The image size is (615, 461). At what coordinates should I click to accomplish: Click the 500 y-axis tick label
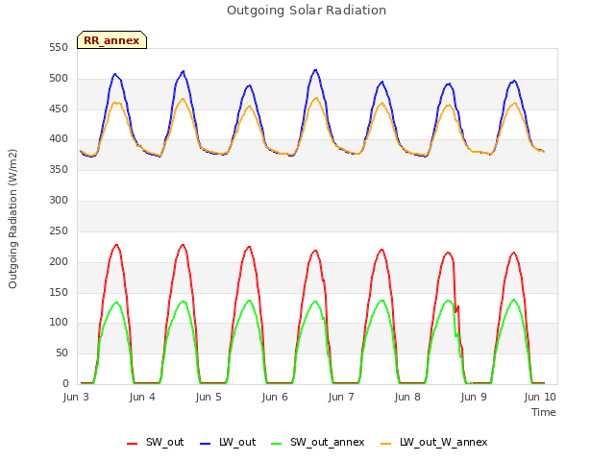pos(59,79)
